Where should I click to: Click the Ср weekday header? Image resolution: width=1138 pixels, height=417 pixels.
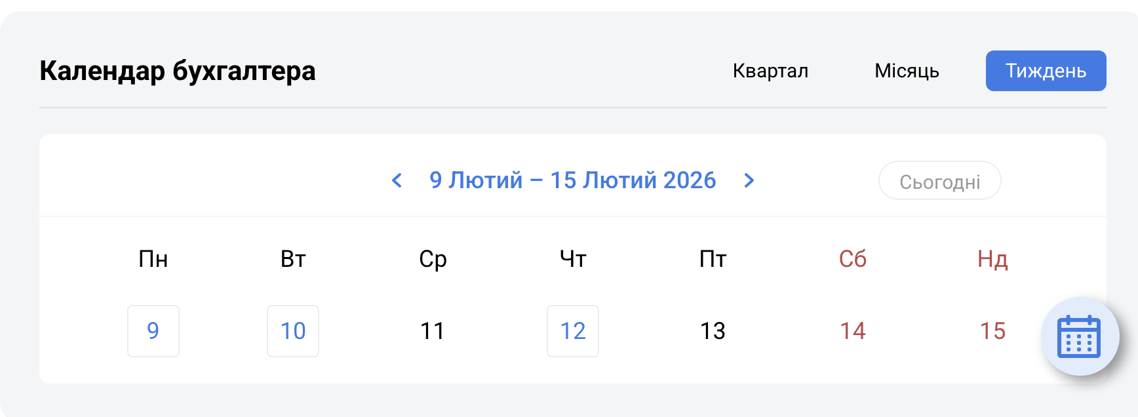point(433,260)
